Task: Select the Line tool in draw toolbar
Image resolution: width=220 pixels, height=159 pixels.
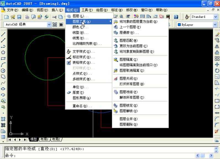Action: 3,34
